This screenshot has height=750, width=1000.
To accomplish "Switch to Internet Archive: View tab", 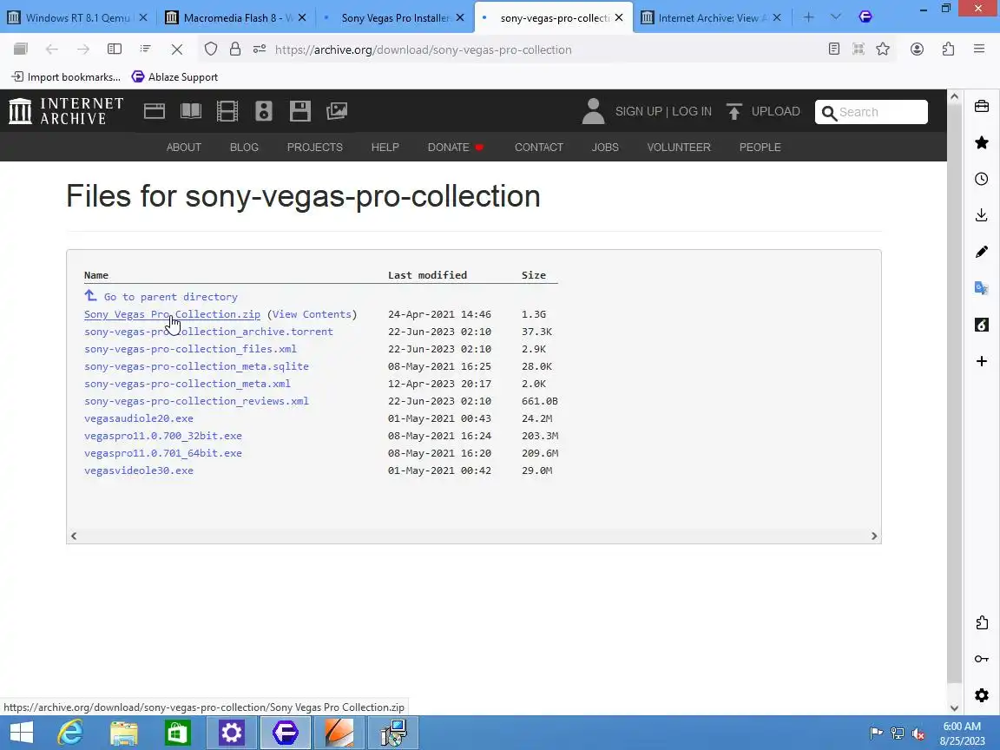I will [x=713, y=18].
